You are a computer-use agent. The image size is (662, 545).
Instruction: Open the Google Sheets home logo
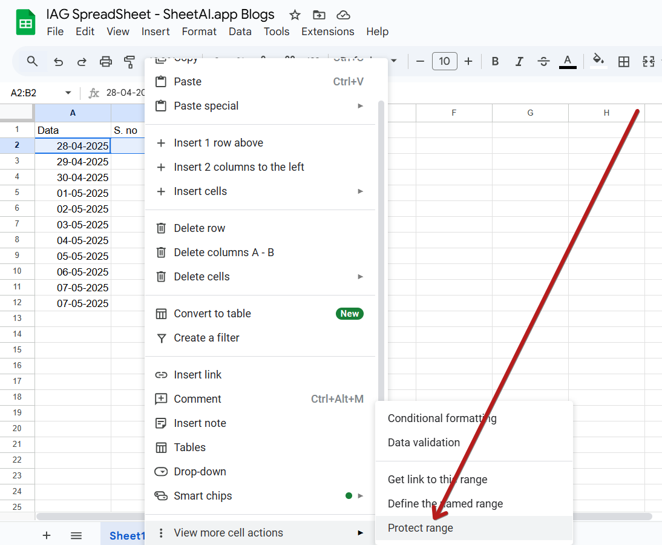coord(25,22)
